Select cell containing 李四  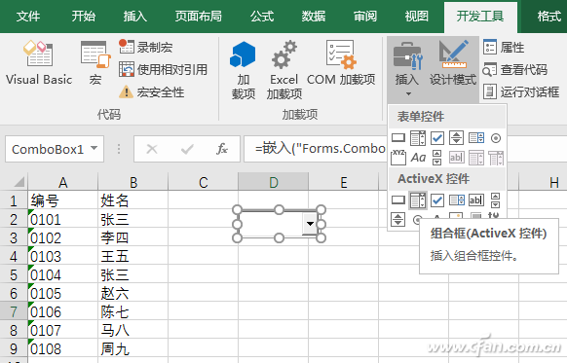point(133,237)
